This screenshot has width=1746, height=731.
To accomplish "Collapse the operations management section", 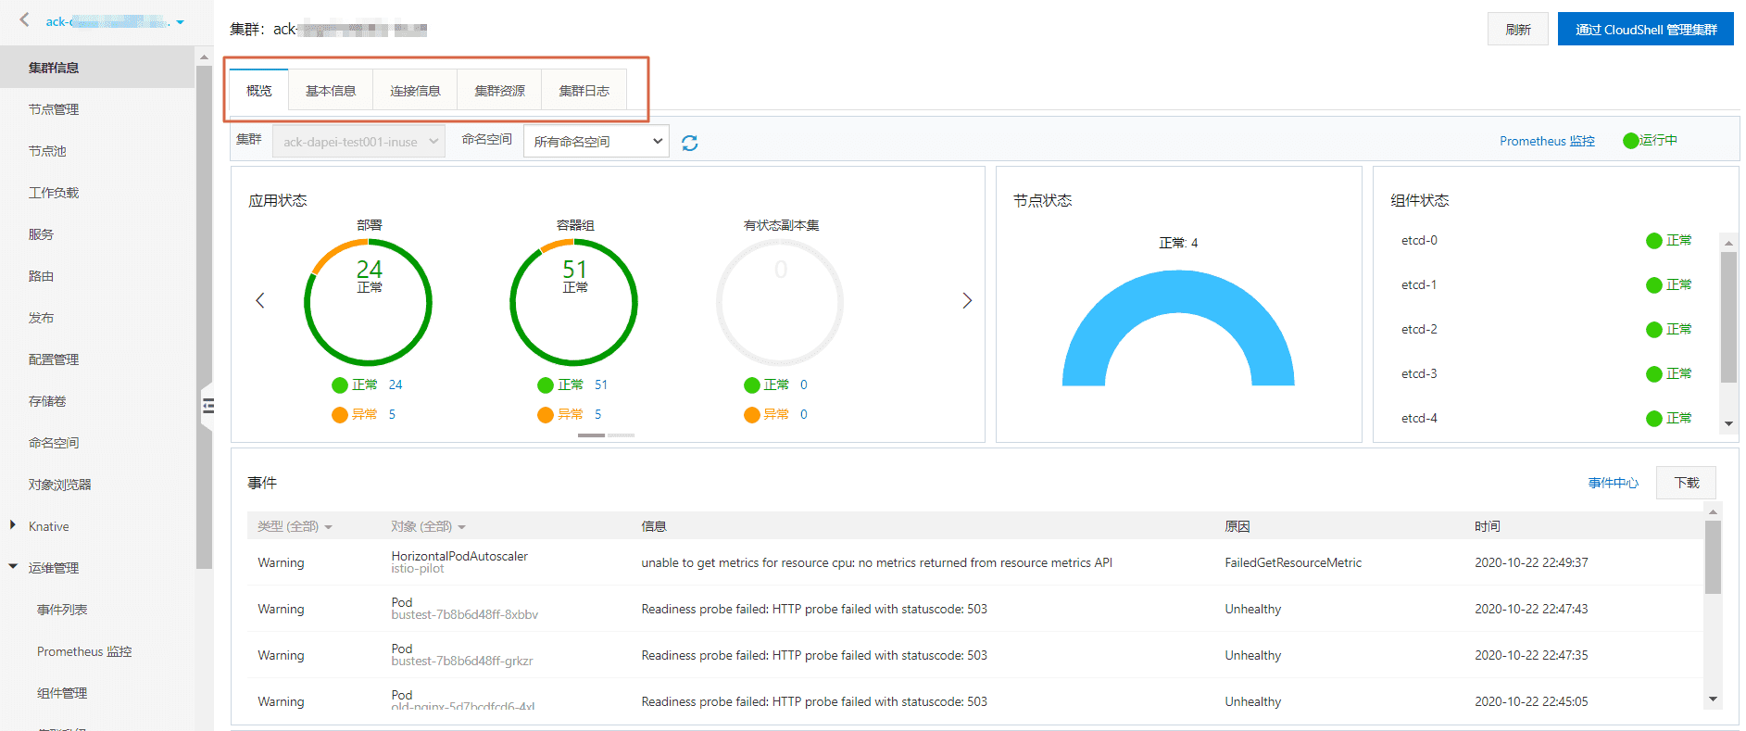I will click(x=13, y=566).
